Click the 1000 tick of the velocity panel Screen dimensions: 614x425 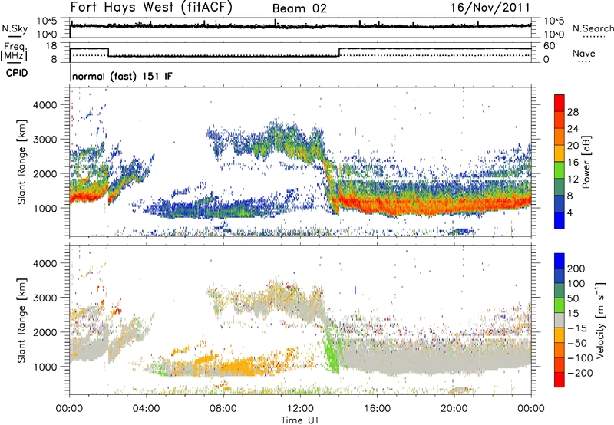tap(45, 367)
